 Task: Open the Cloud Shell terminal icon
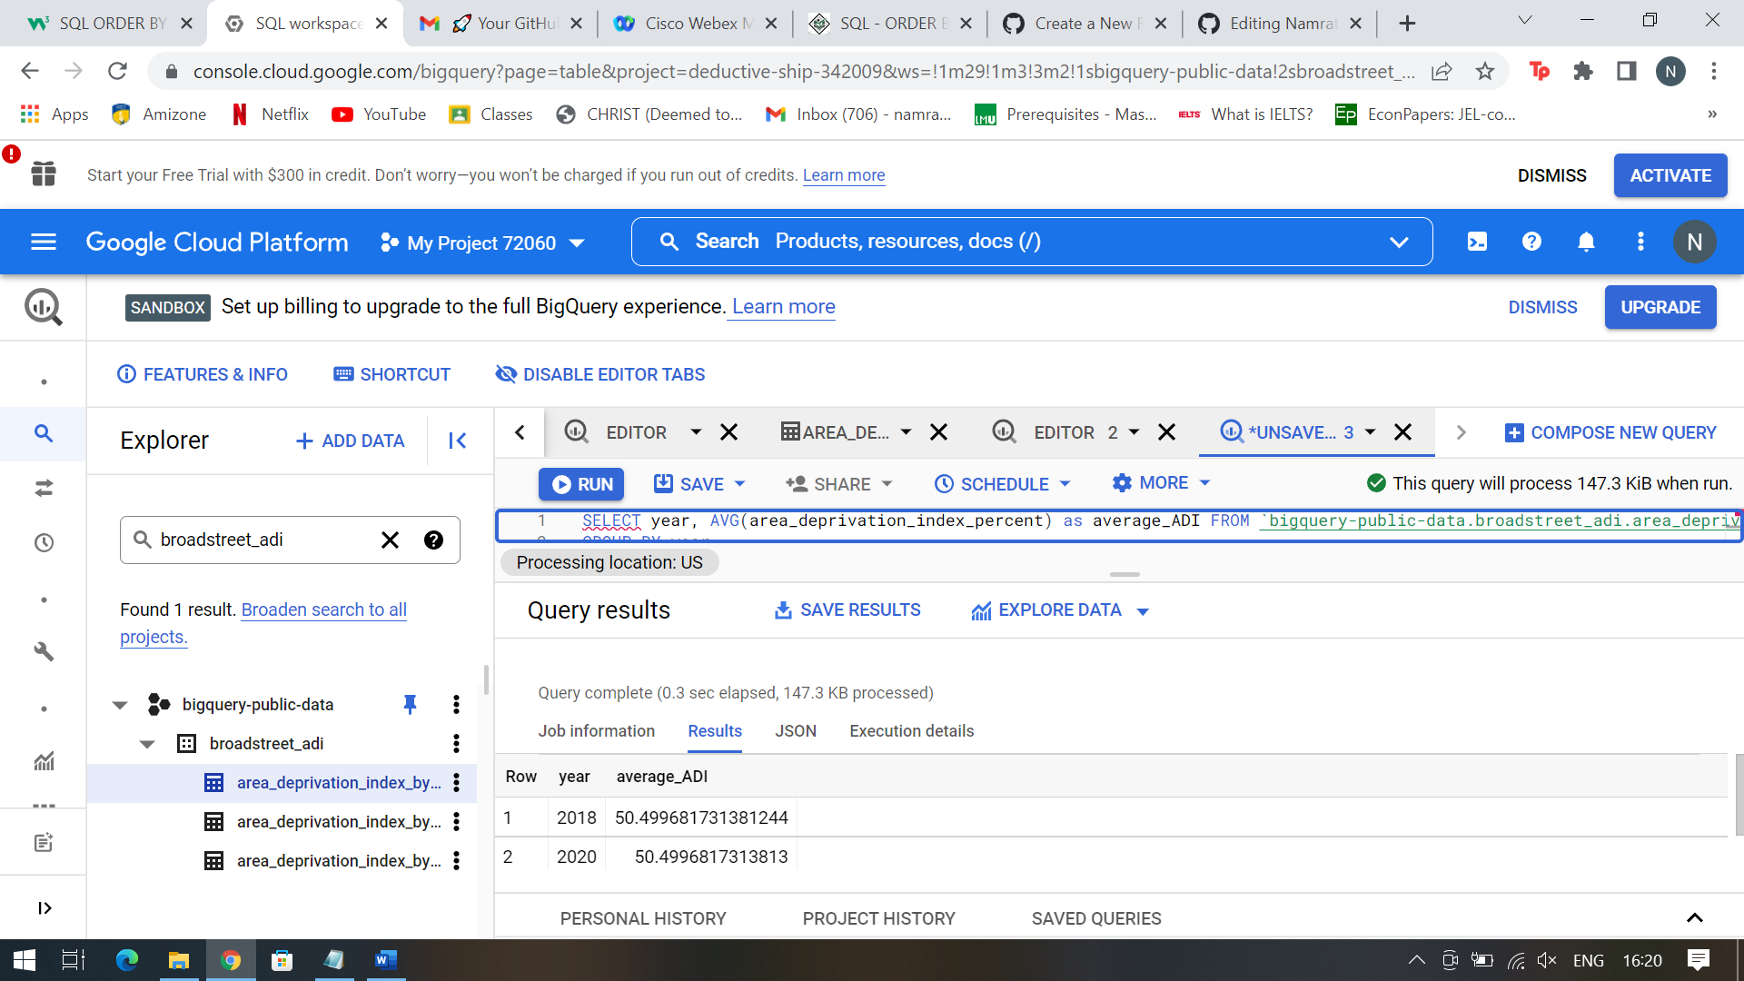(1477, 242)
